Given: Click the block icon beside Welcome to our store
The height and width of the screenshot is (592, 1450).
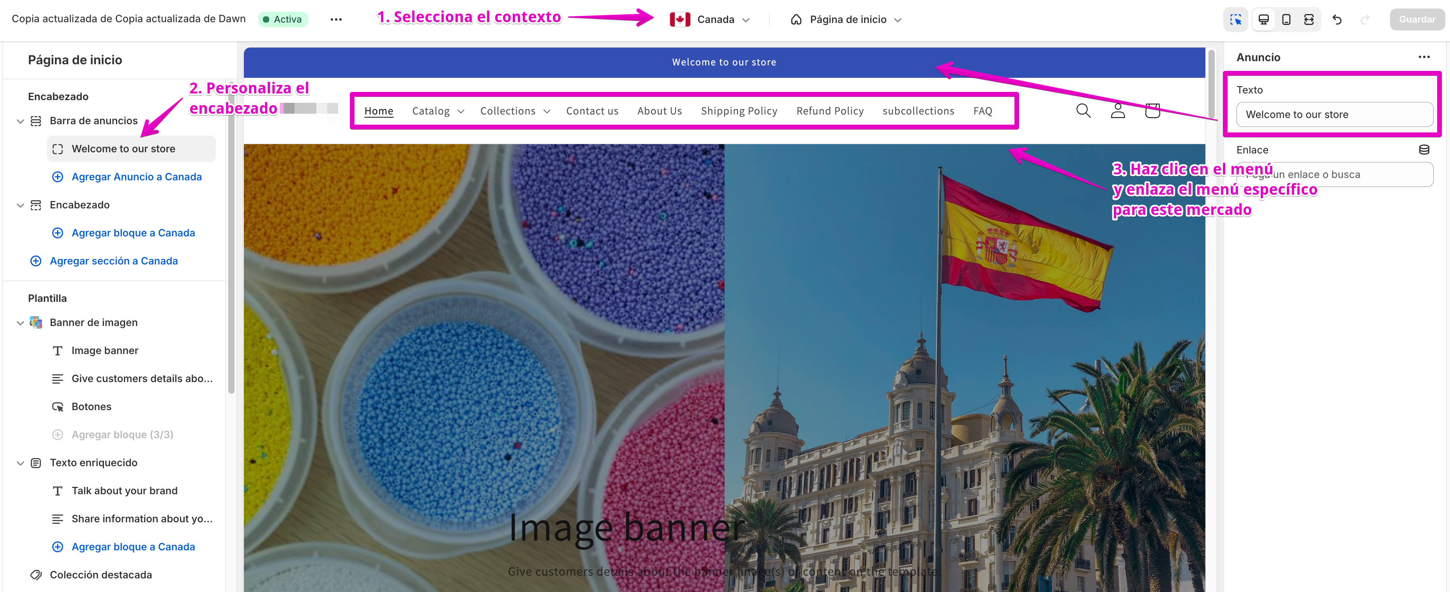Looking at the screenshot, I should point(57,149).
